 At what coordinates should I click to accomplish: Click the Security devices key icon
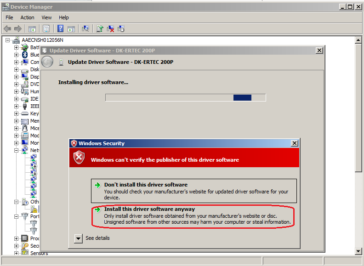coord(25,246)
